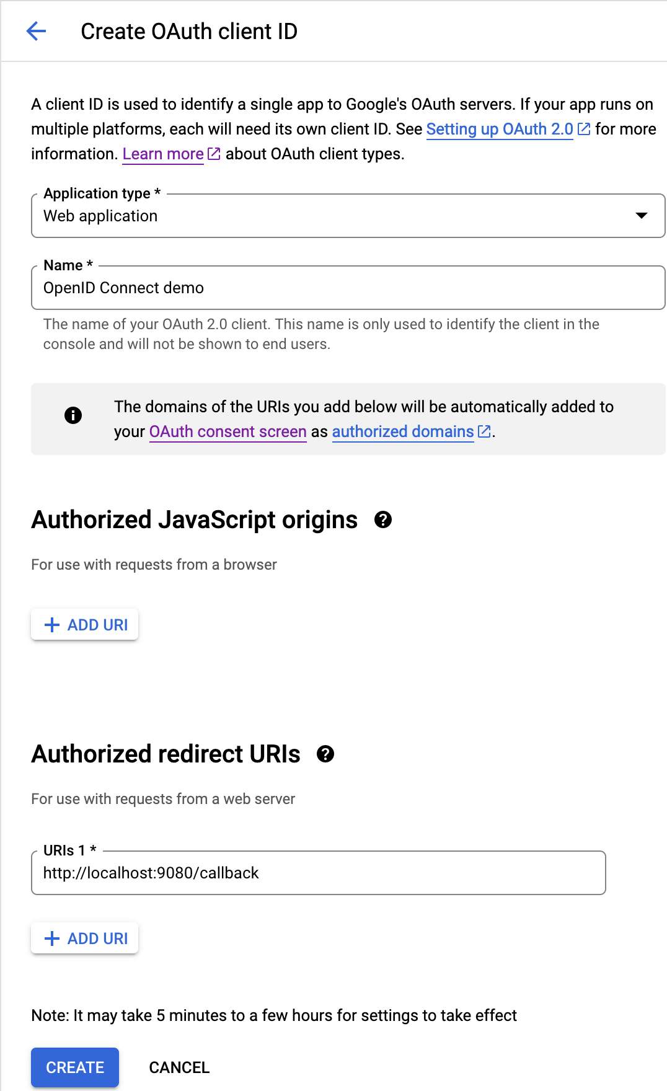Show help for Authorized redirect URIs
The height and width of the screenshot is (1091, 667).
(x=325, y=754)
